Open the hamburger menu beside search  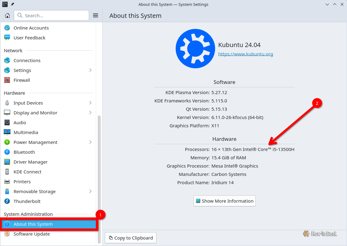click(x=96, y=15)
